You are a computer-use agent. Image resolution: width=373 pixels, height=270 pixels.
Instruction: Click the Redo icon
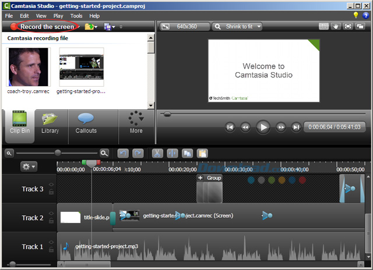[138, 154]
